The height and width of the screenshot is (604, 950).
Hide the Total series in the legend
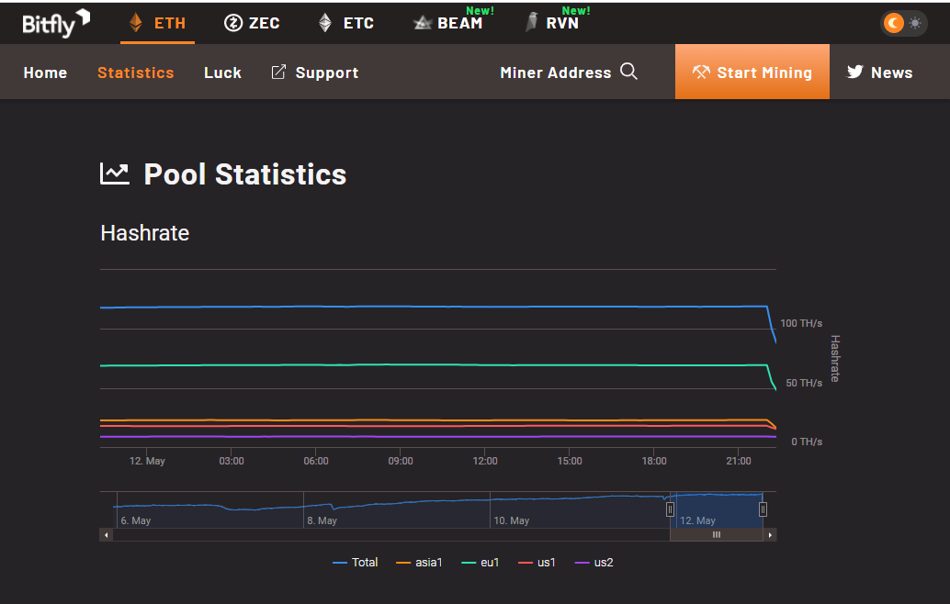pos(355,562)
